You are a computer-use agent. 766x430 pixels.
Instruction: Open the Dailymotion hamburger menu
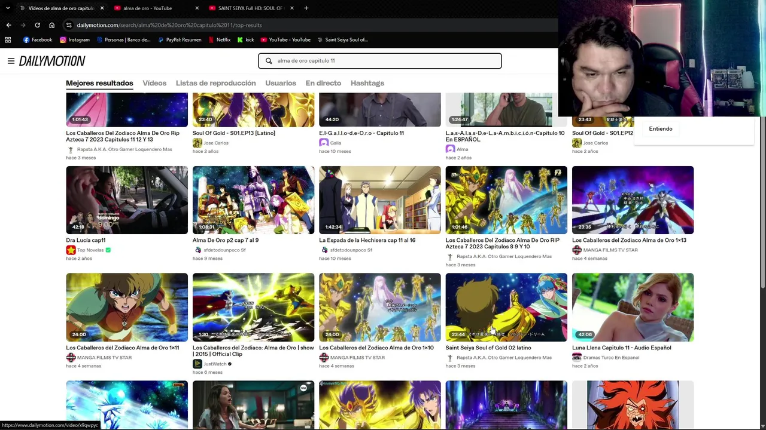click(11, 61)
